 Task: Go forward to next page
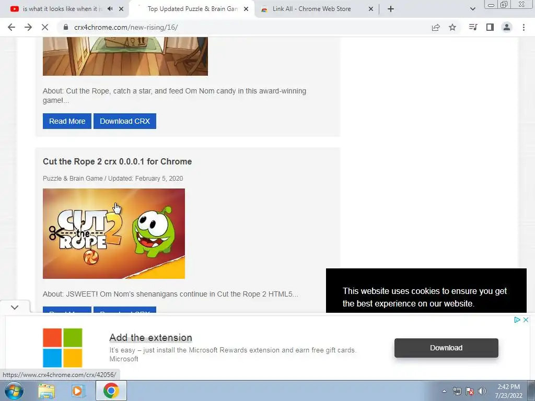(x=28, y=27)
